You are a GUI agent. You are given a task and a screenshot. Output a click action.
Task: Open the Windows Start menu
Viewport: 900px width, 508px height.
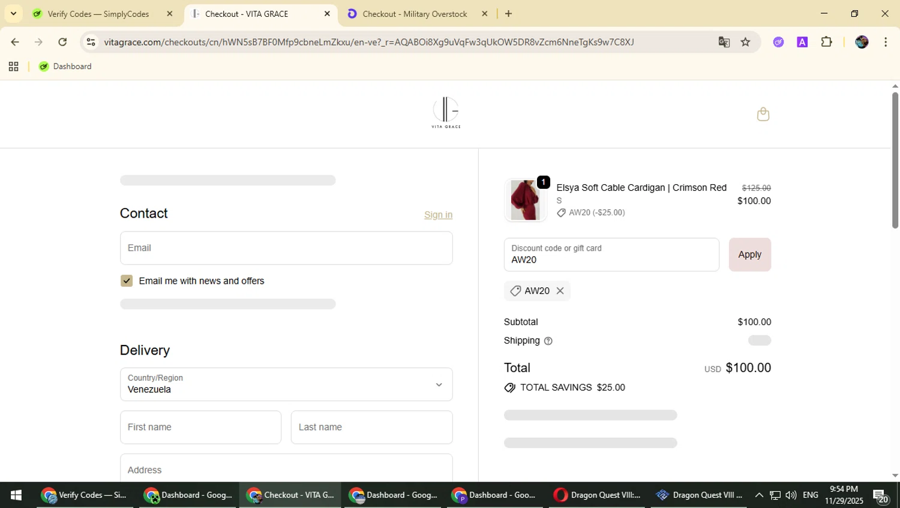click(x=16, y=495)
